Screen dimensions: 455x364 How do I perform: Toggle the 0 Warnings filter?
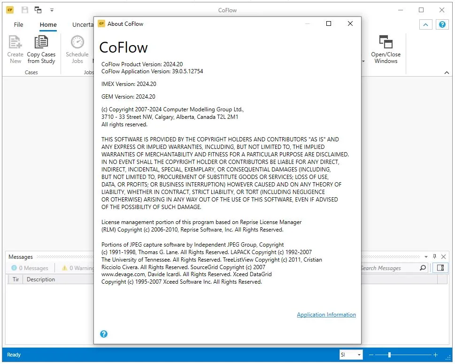[x=78, y=268]
